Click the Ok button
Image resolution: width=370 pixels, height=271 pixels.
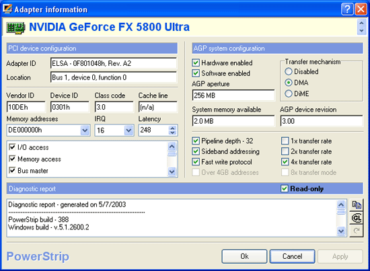click(x=244, y=256)
